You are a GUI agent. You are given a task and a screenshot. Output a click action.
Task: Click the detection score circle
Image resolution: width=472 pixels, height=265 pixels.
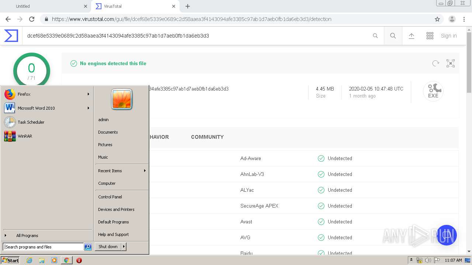pyautogui.click(x=31, y=70)
